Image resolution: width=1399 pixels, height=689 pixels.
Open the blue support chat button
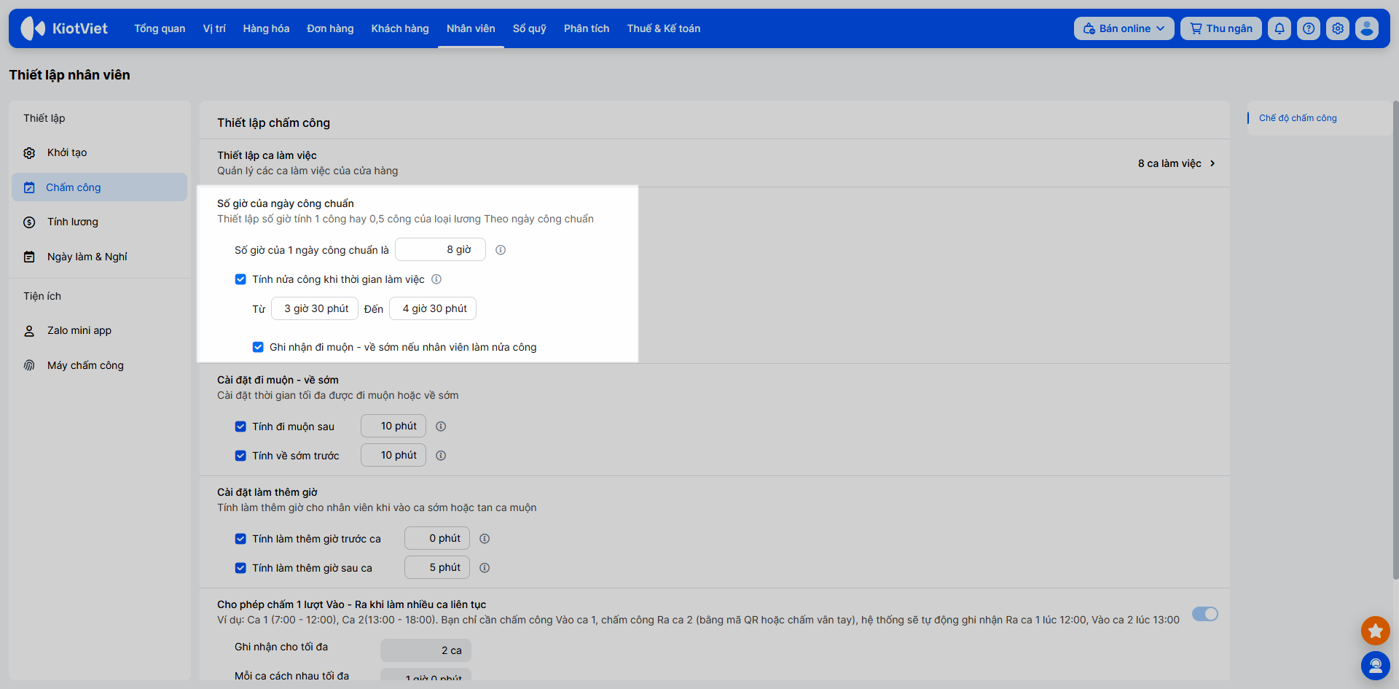[x=1376, y=666]
